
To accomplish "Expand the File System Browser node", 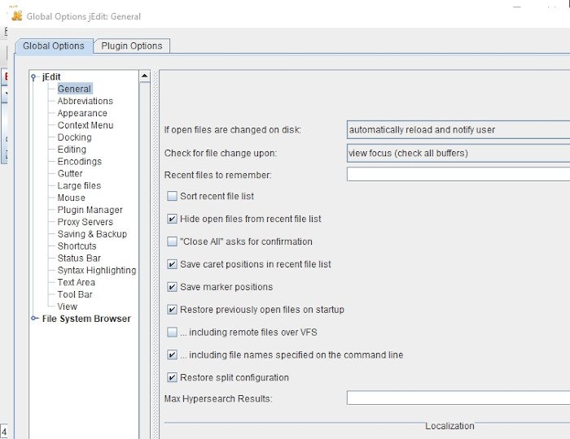I will coord(34,318).
